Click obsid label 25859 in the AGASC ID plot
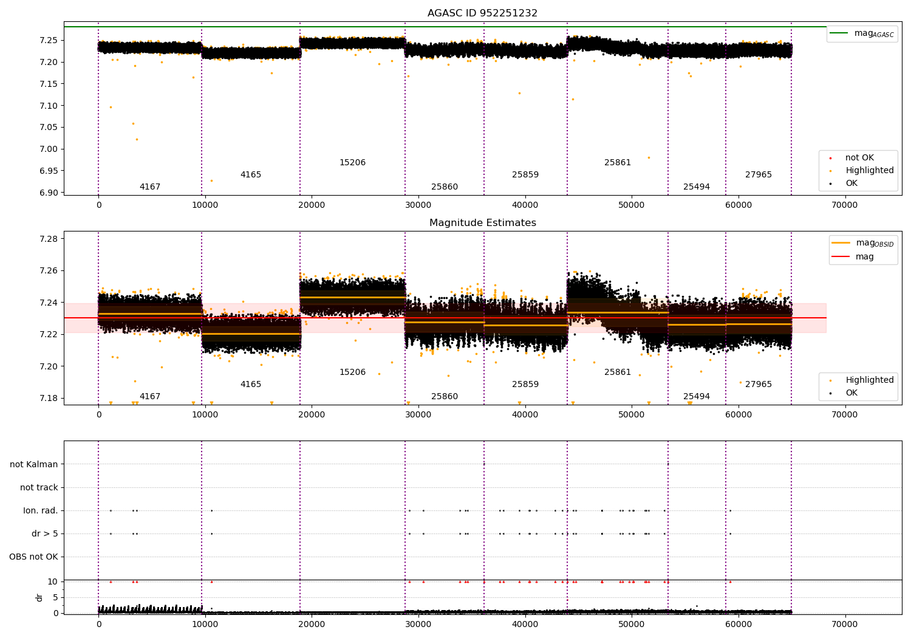This screenshot has width=911, height=638. (525, 175)
